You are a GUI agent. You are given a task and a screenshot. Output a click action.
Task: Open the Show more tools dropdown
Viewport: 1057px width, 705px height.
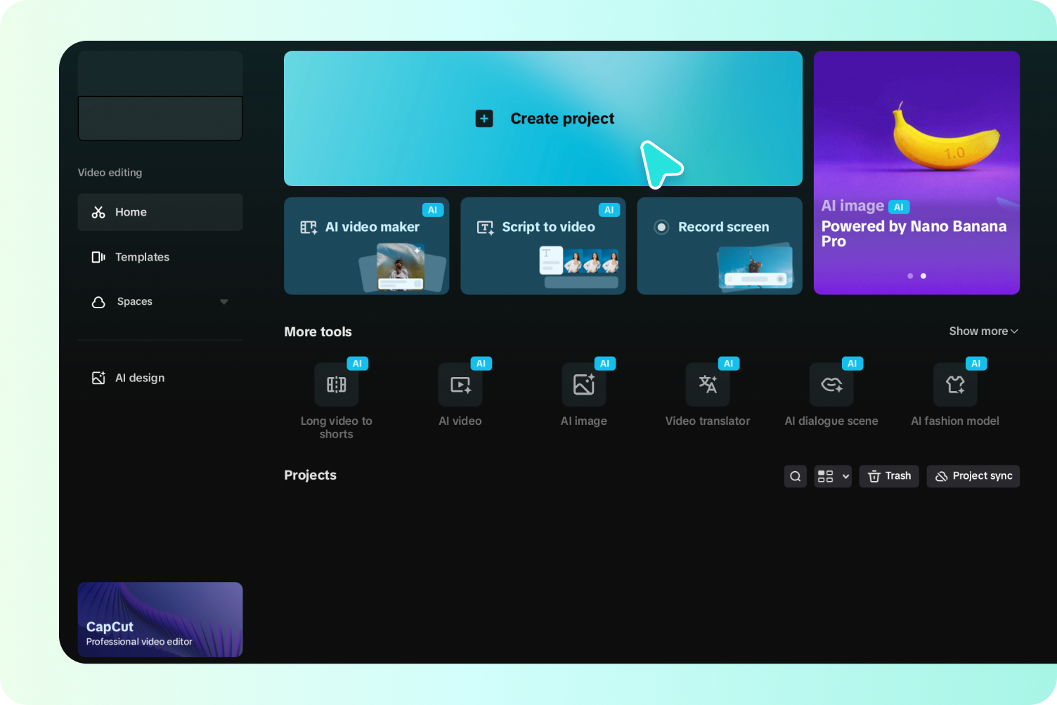(x=983, y=331)
